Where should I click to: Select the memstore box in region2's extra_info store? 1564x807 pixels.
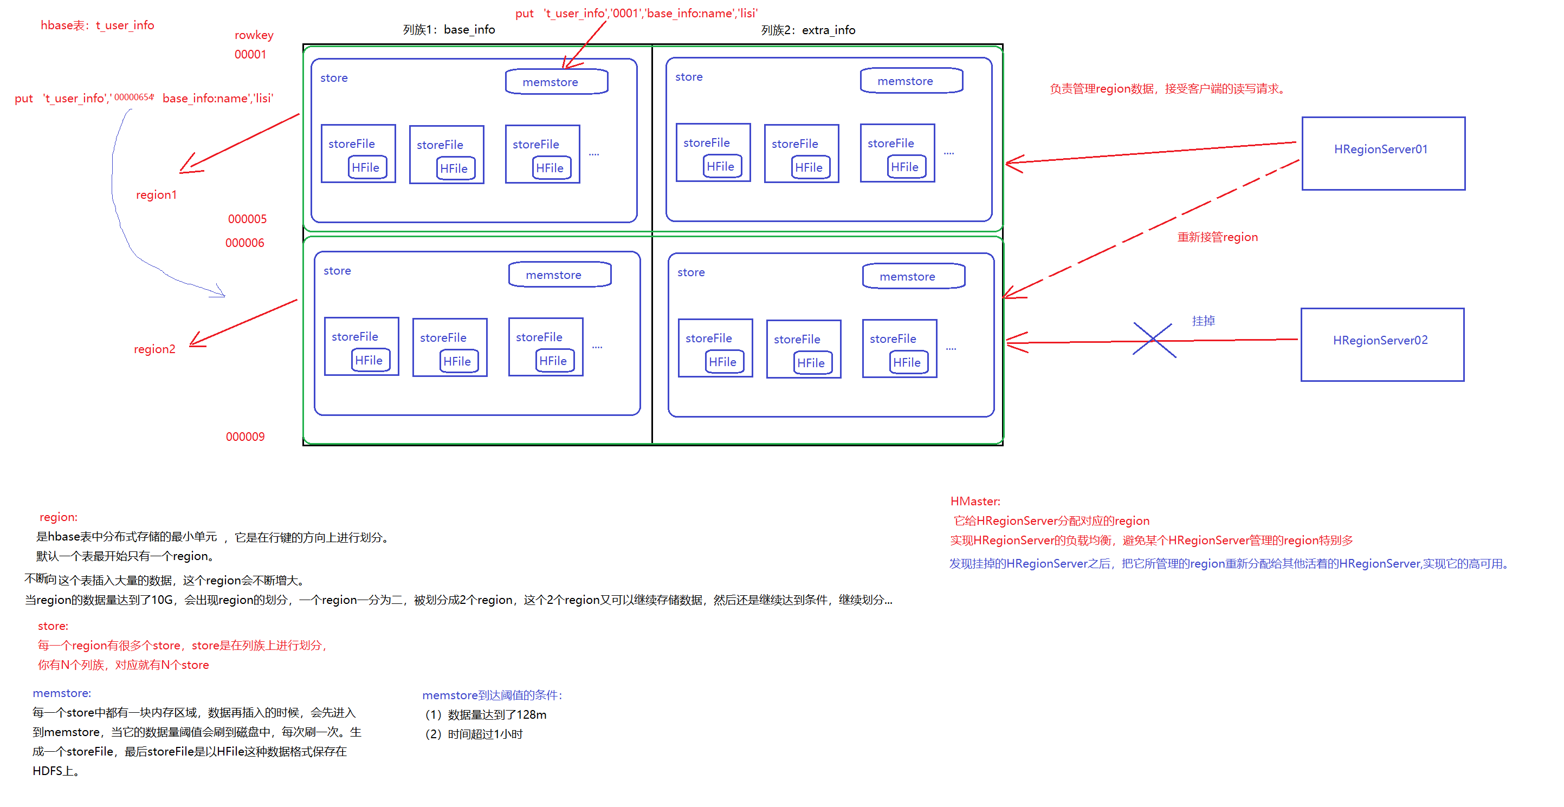pos(913,276)
